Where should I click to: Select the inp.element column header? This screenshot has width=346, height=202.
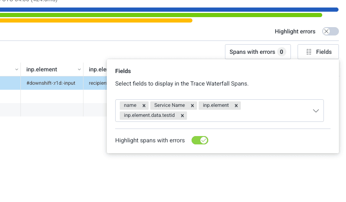pos(42,69)
